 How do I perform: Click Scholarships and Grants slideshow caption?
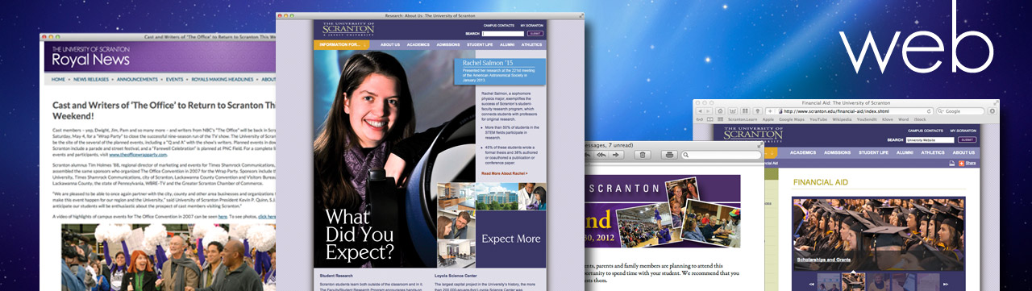pyautogui.click(x=824, y=260)
